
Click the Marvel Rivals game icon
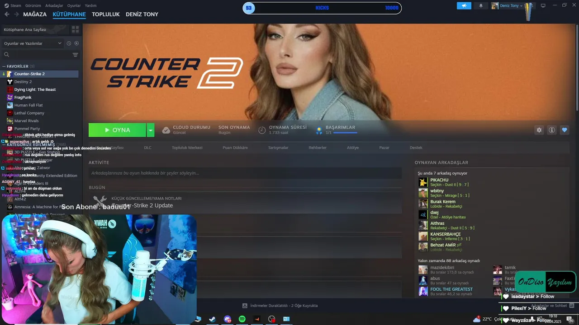point(10,121)
